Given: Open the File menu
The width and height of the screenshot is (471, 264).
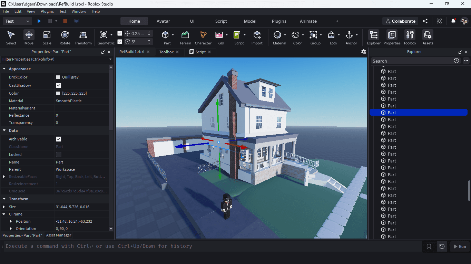Looking at the screenshot, I should pos(6,11).
